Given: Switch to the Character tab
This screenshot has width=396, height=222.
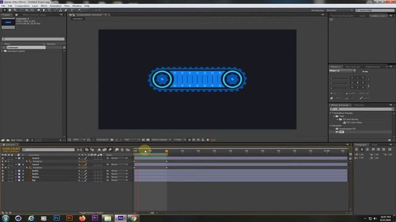Looking at the screenshot, I should (x=359, y=105).
